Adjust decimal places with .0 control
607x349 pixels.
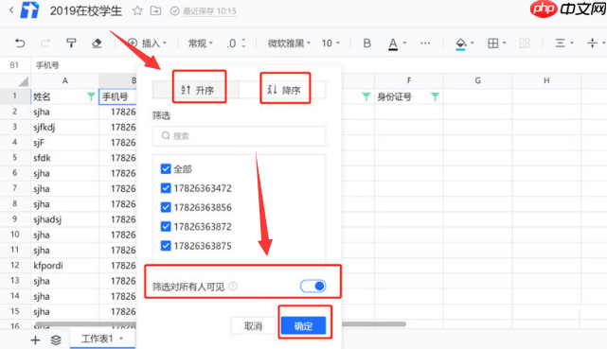click(x=236, y=43)
